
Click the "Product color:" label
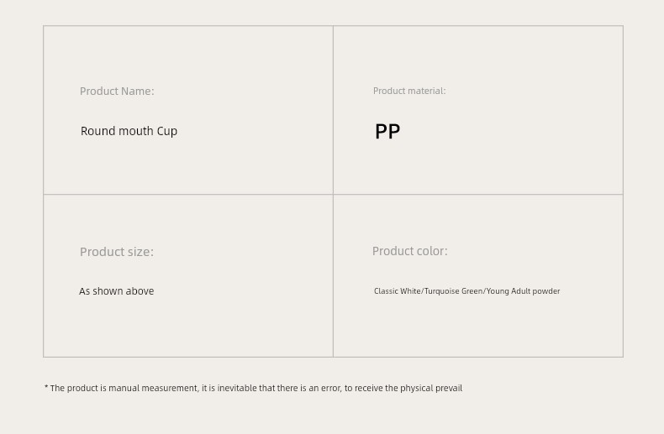coord(410,251)
